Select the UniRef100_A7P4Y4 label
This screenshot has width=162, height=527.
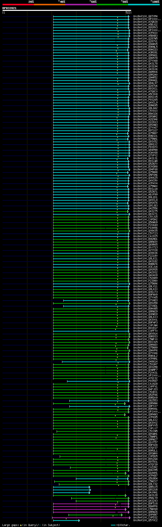(145, 184)
